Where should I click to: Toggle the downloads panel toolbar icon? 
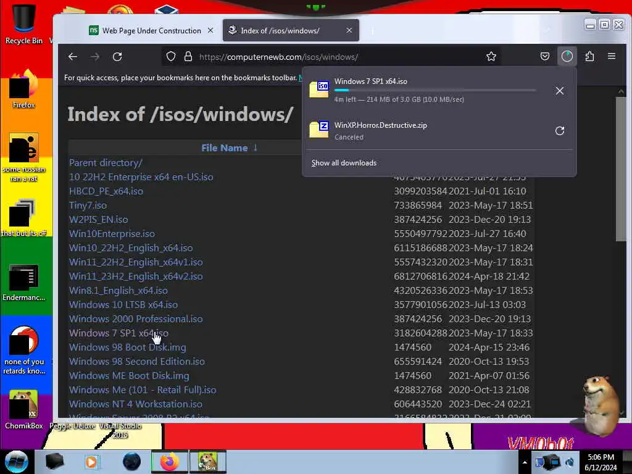tap(567, 56)
